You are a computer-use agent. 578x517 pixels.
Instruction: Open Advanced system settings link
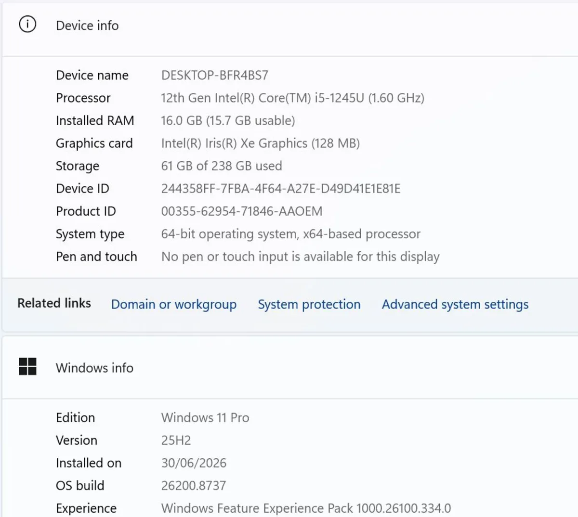(455, 304)
